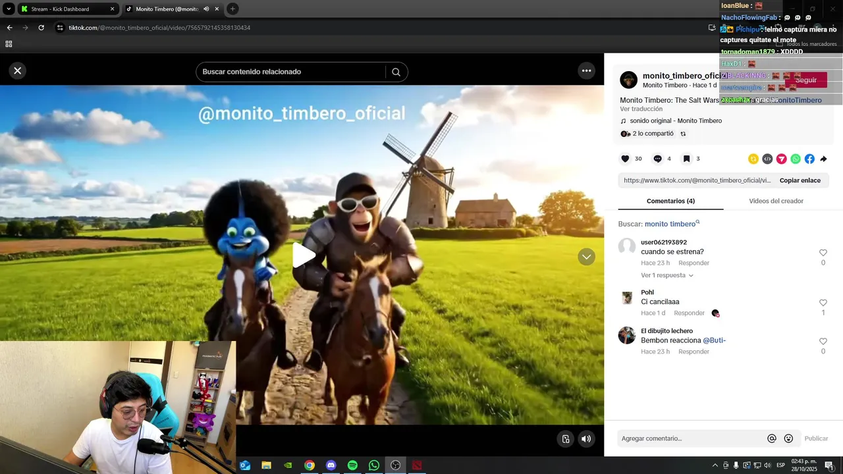Go to next video with down chevron
The width and height of the screenshot is (843, 474).
coord(586,257)
